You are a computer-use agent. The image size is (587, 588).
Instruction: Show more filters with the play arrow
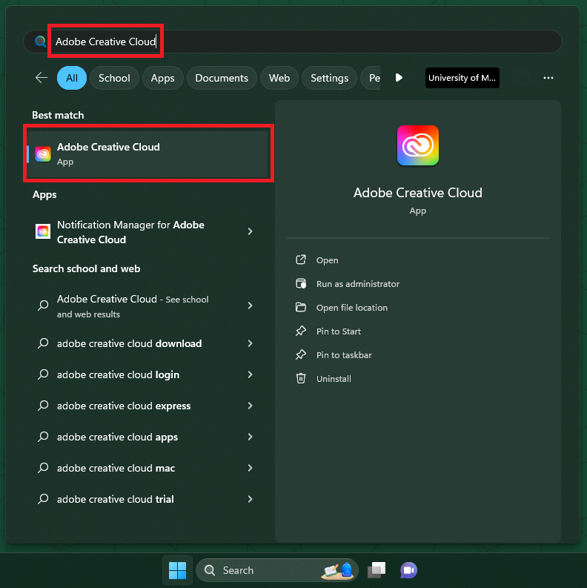pyautogui.click(x=399, y=78)
